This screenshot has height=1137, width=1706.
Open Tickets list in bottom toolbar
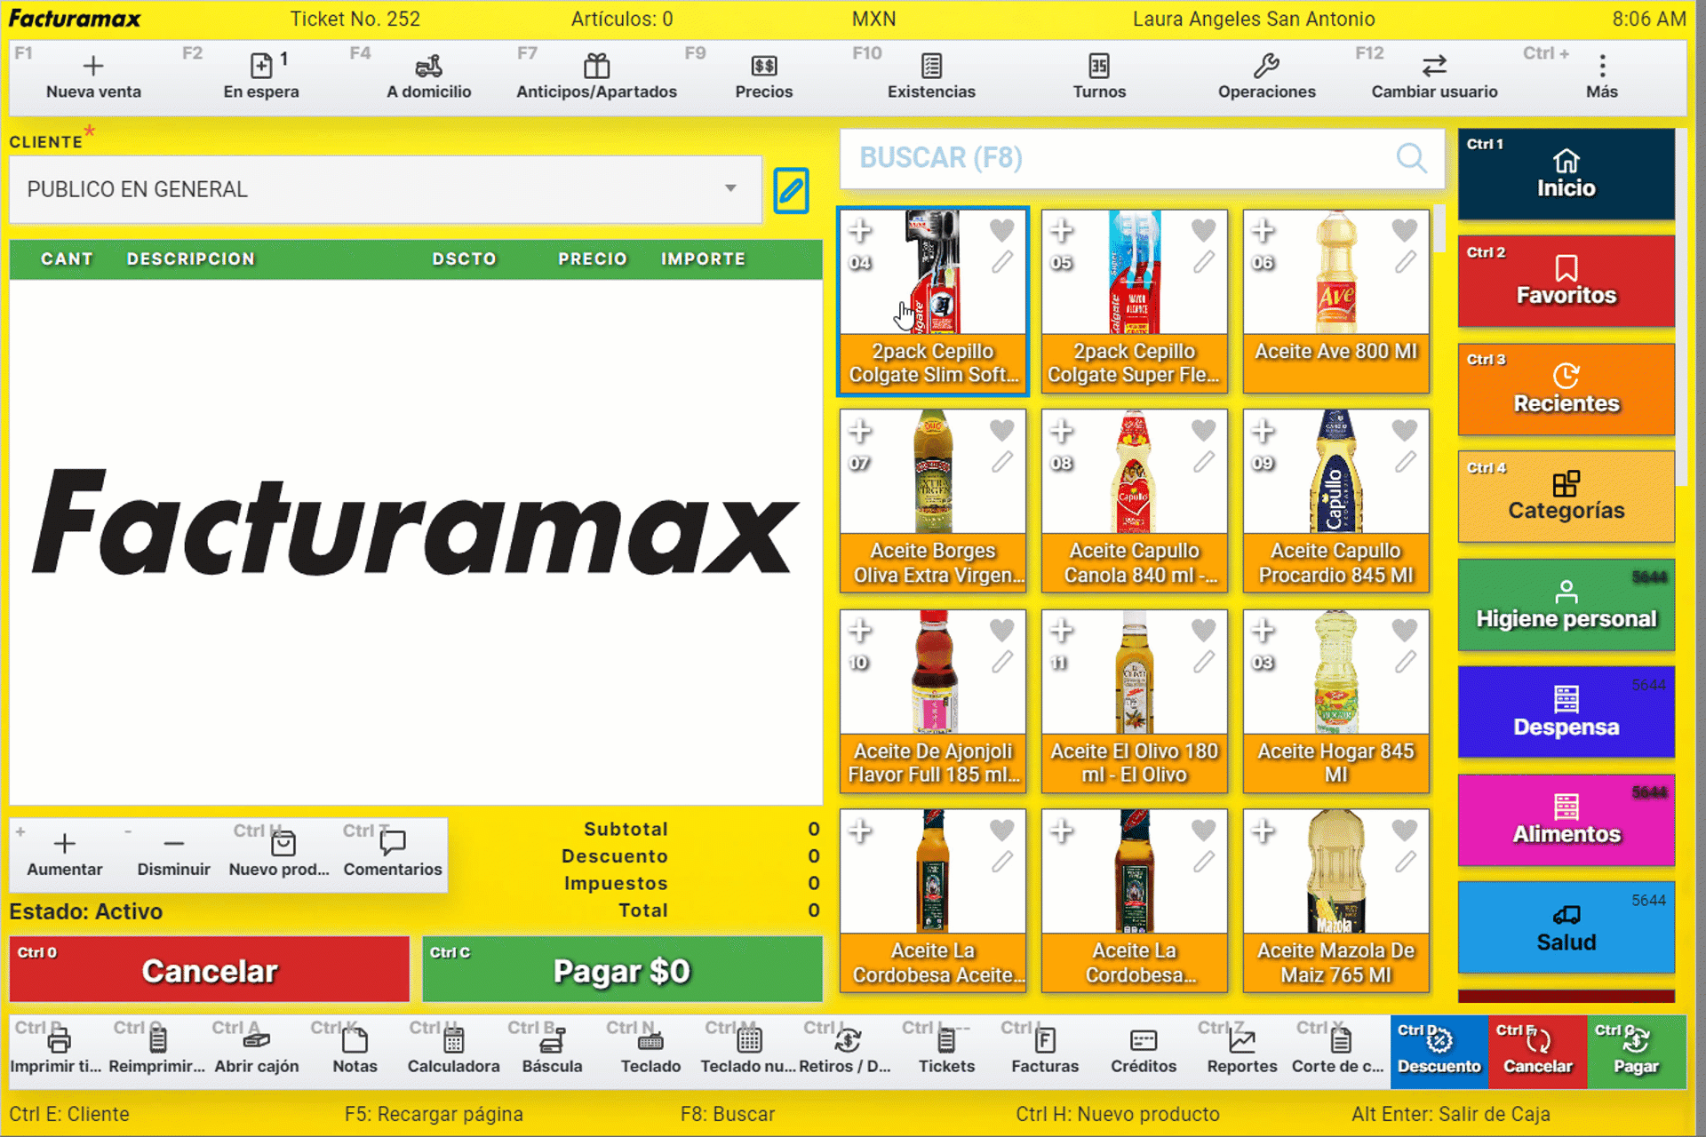[x=946, y=1050]
